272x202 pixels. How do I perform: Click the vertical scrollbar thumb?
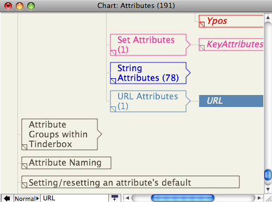[268, 175]
